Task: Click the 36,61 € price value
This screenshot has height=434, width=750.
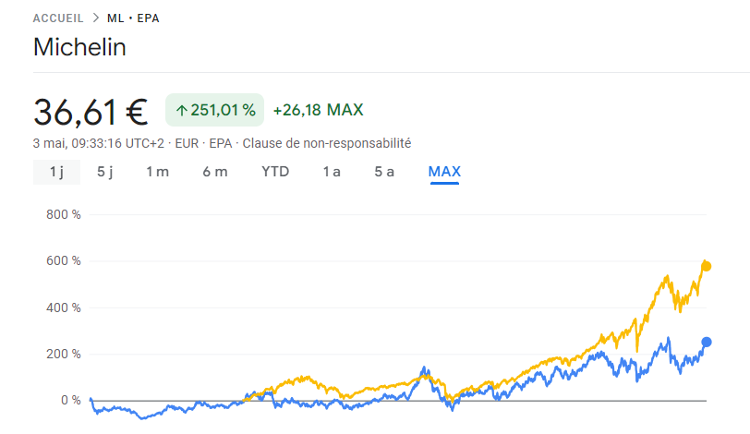Action: (91, 113)
